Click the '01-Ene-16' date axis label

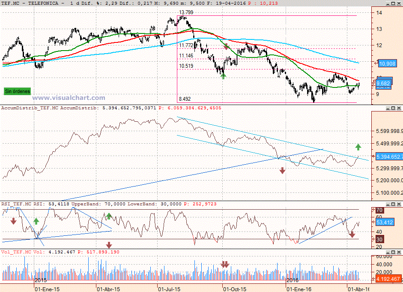(x=299, y=289)
